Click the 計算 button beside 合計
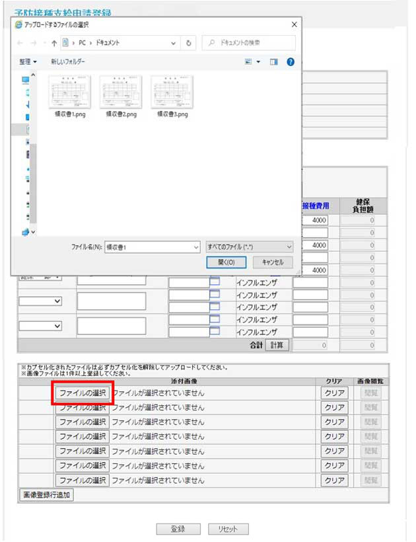416x542 pixels. 277,345
